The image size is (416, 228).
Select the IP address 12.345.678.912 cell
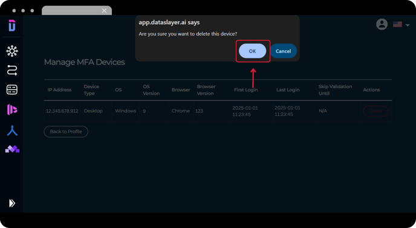62,111
